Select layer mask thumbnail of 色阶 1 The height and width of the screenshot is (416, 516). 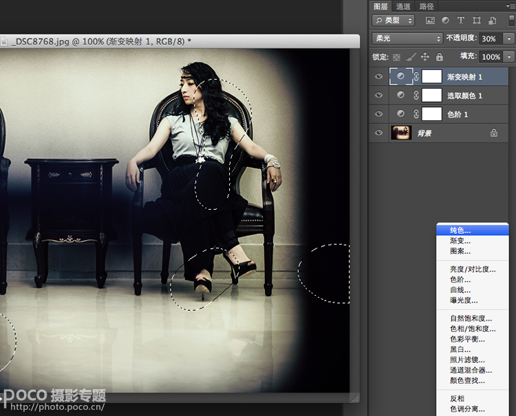pos(432,114)
